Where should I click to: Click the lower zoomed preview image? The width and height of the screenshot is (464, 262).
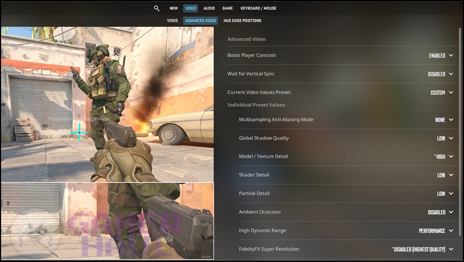(x=108, y=221)
